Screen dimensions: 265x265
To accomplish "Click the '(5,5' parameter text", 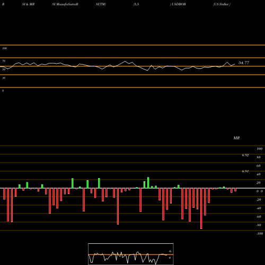I will (x=136, y=4).
